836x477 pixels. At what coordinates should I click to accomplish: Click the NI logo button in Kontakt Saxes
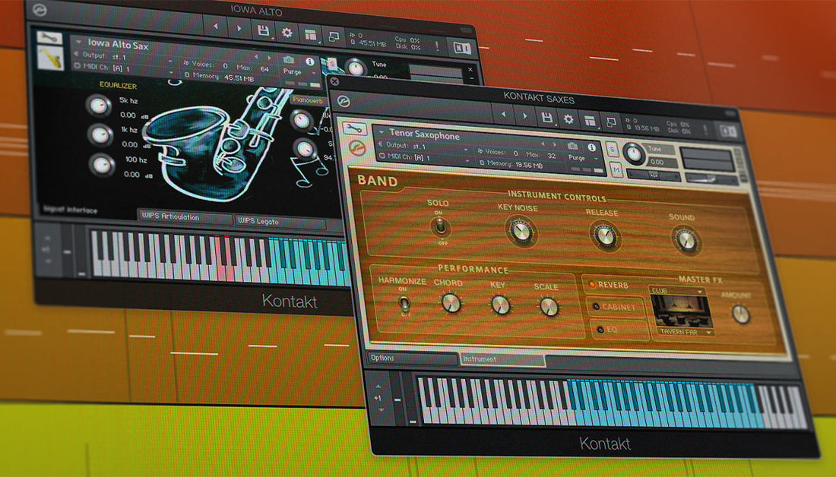pos(728,131)
